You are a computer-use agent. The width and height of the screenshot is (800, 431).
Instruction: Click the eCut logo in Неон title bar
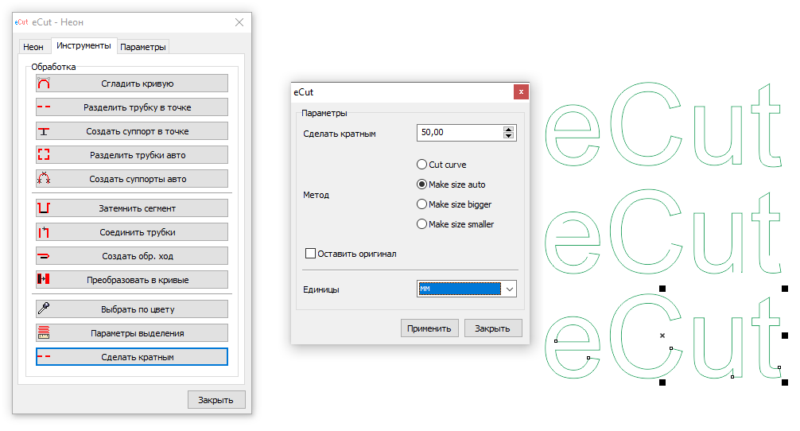click(x=21, y=22)
